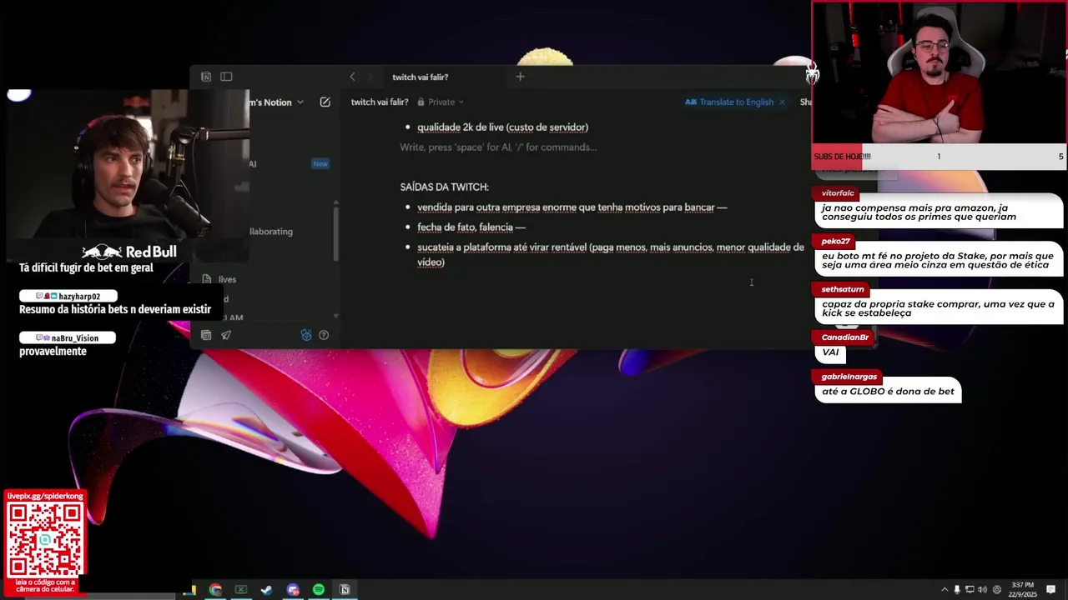Click the empty 'Write, press space for AI' line
Image resolution: width=1068 pixels, height=600 pixels.
(498, 147)
